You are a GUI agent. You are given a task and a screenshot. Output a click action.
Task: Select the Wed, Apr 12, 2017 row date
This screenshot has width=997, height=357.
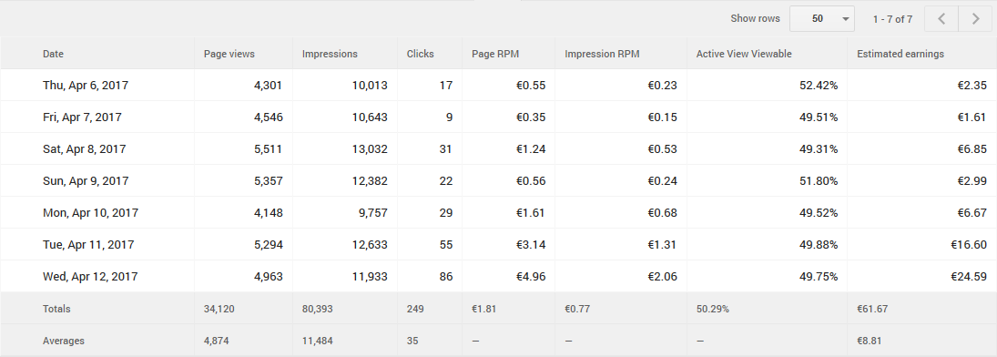[90, 276]
